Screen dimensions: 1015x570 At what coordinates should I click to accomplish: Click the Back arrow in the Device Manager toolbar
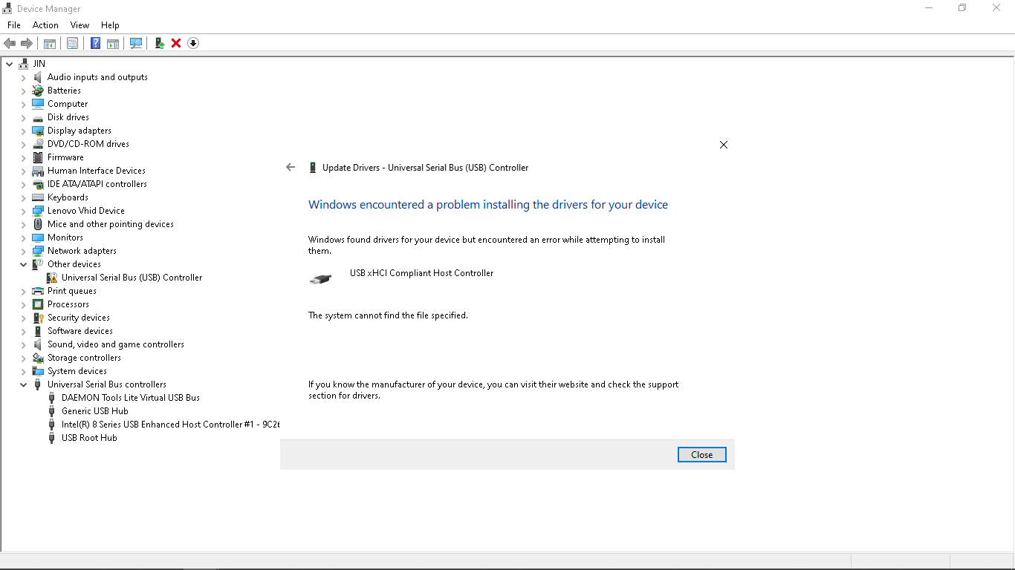click(10, 43)
